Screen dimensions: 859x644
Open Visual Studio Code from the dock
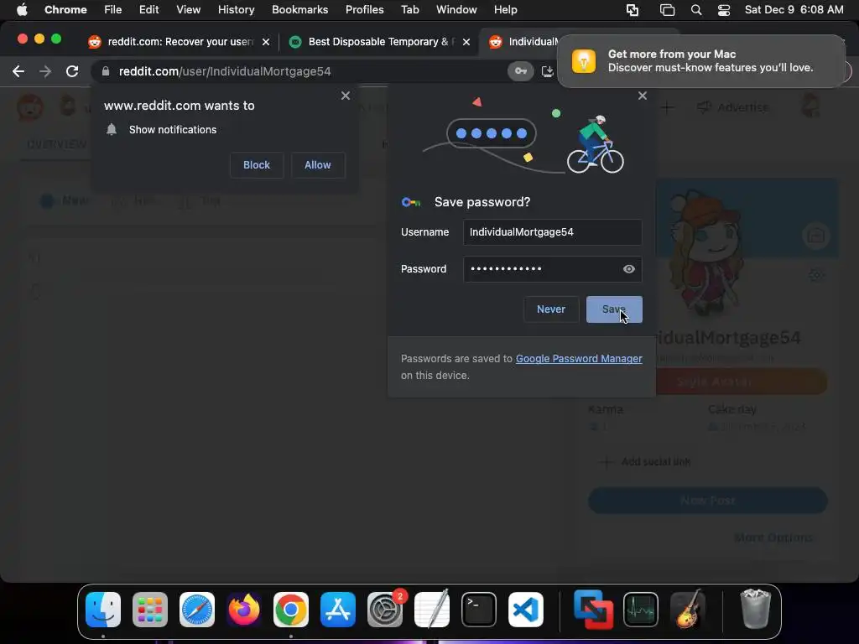[x=526, y=610]
